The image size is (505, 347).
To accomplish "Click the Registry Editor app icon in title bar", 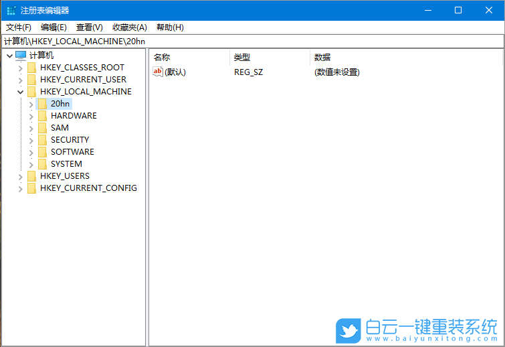I will tap(11, 10).
